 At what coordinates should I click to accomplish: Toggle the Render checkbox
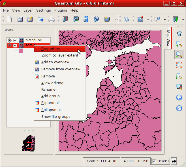(154, 161)
